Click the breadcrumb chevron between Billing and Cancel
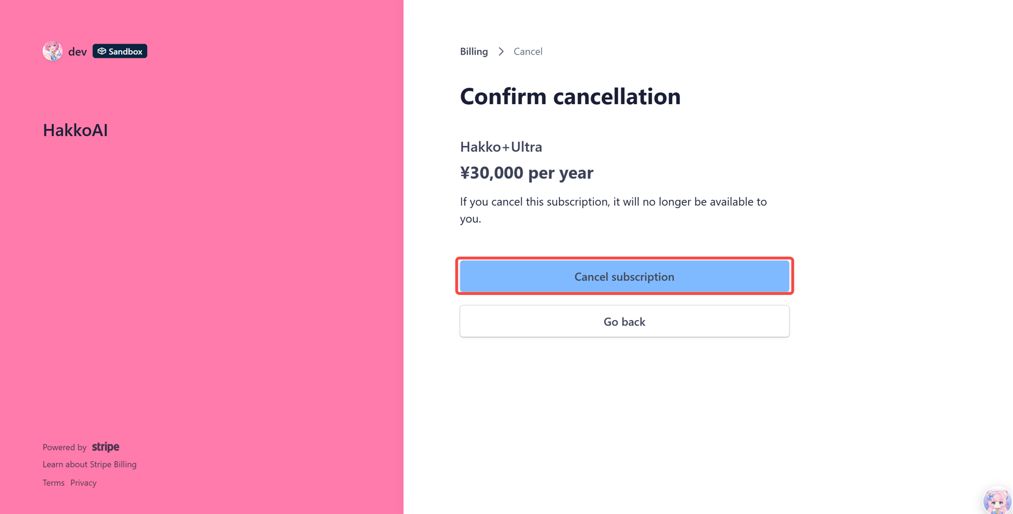1013x514 pixels. click(501, 51)
